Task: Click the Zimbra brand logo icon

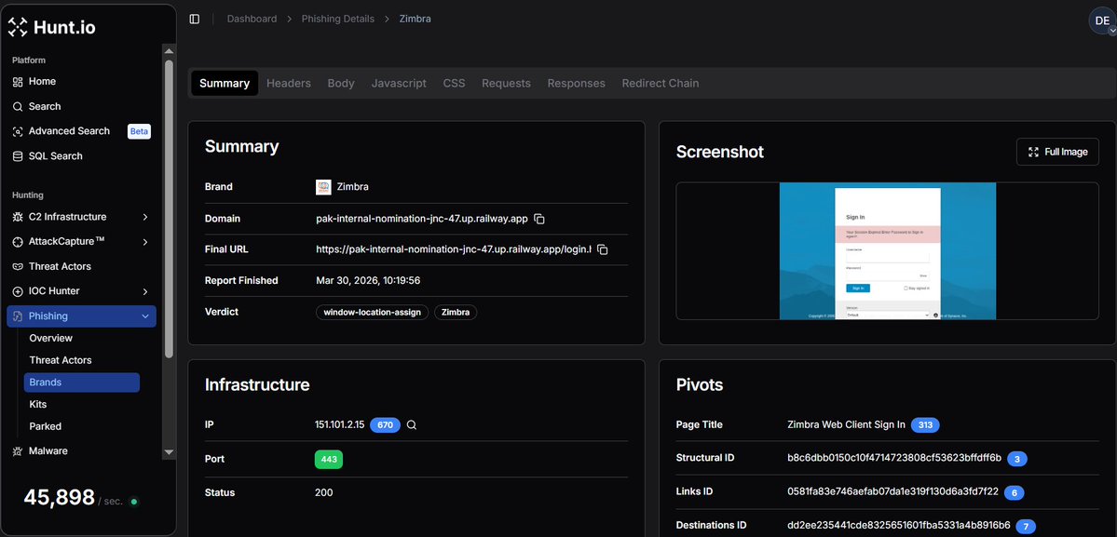Action: coord(323,187)
